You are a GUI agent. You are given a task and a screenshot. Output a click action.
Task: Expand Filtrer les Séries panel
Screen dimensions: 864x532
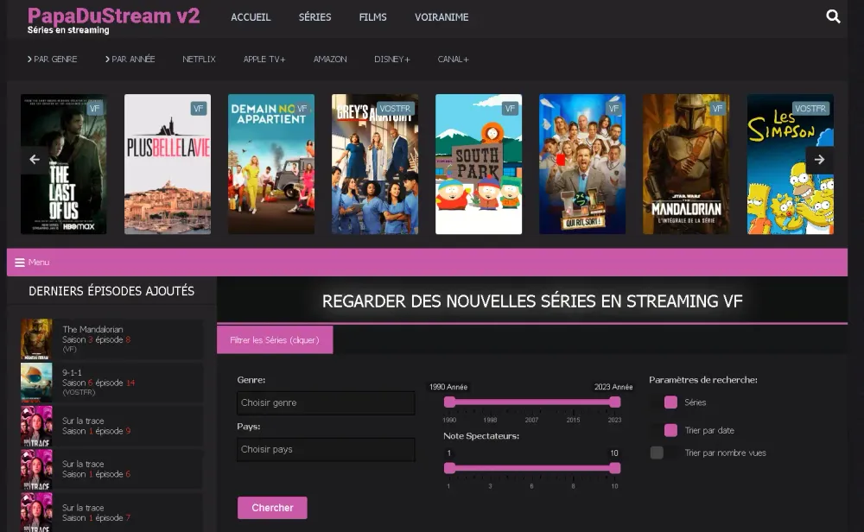(x=275, y=339)
